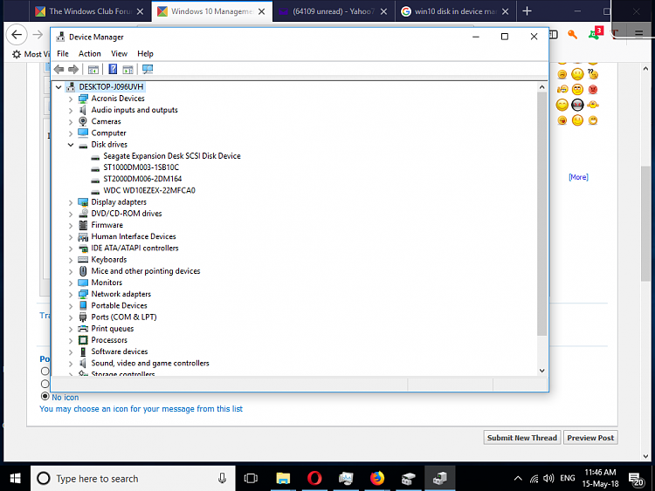Viewport: 655px width, 491px height.
Task: Select the Seagate Expansion Desk SCSI Disk Device
Action: 172,156
